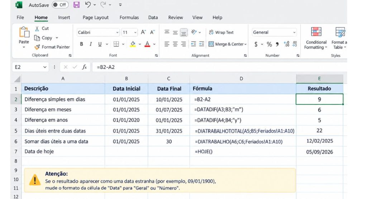This screenshot has width=367, height=199.
Task: Click the Insert Function fx icon
Action: pyautogui.click(x=85, y=67)
